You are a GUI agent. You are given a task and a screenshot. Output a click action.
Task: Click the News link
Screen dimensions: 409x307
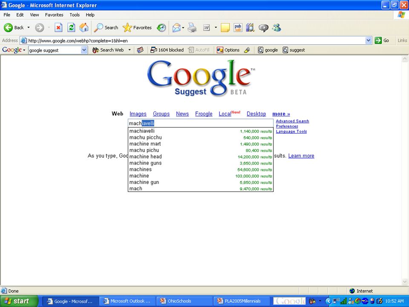click(182, 114)
